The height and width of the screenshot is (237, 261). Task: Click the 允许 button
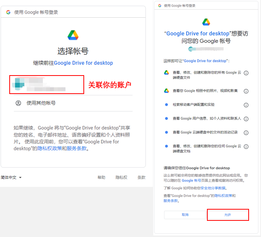(228, 215)
